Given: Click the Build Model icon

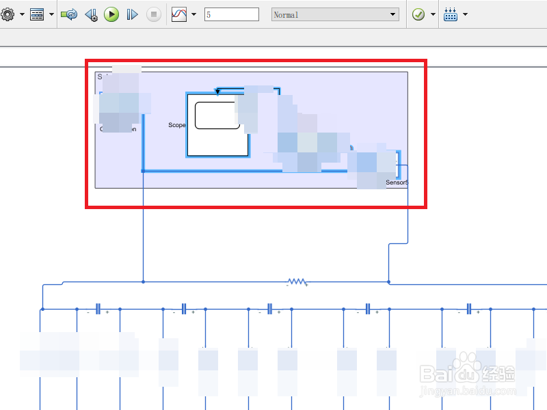Looking at the screenshot, I should [x=451, y=14].
